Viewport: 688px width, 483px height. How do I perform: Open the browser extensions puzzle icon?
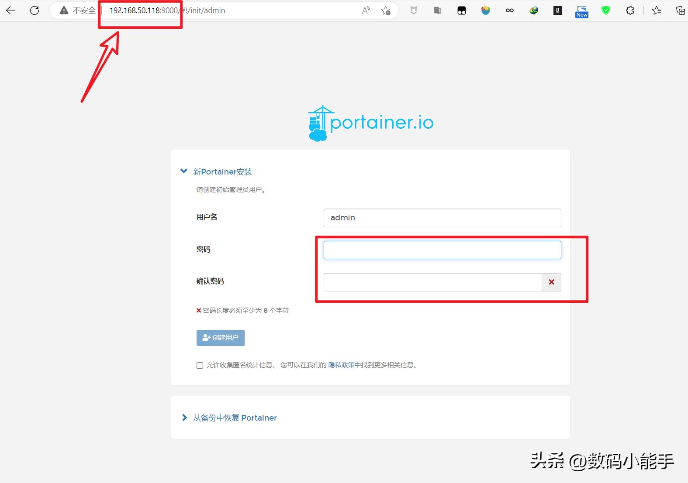[x=630, y=10]
